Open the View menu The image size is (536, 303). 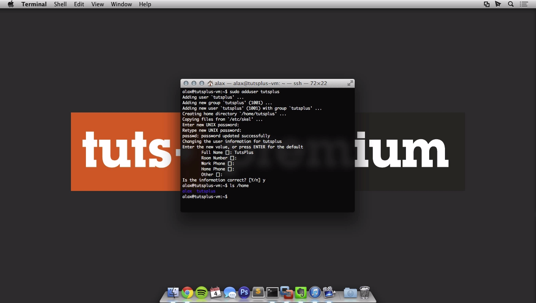point(98,4)
